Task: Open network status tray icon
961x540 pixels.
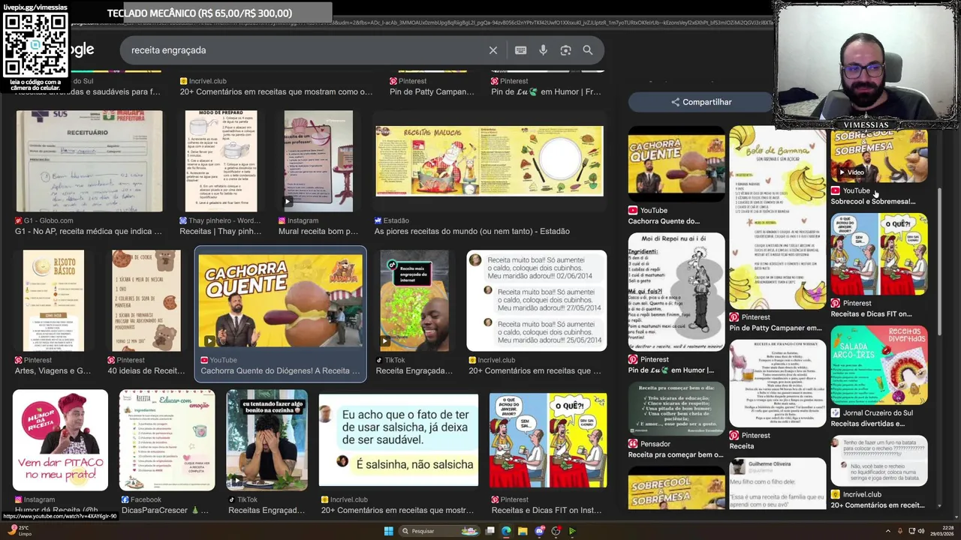Action: click(x=911, y=531)
